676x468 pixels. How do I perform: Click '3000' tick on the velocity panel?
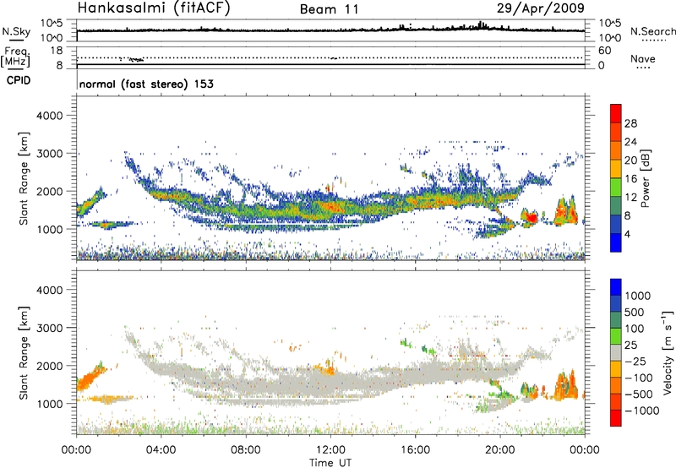tap(50, 328)
